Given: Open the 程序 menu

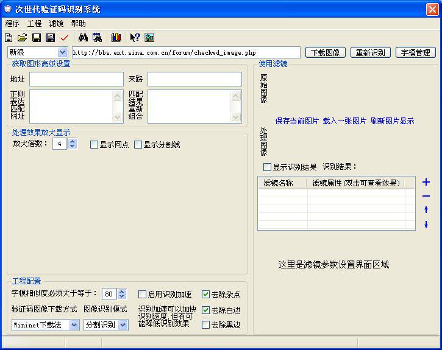Looking at the screenshot, I should [x=12, y=23].
